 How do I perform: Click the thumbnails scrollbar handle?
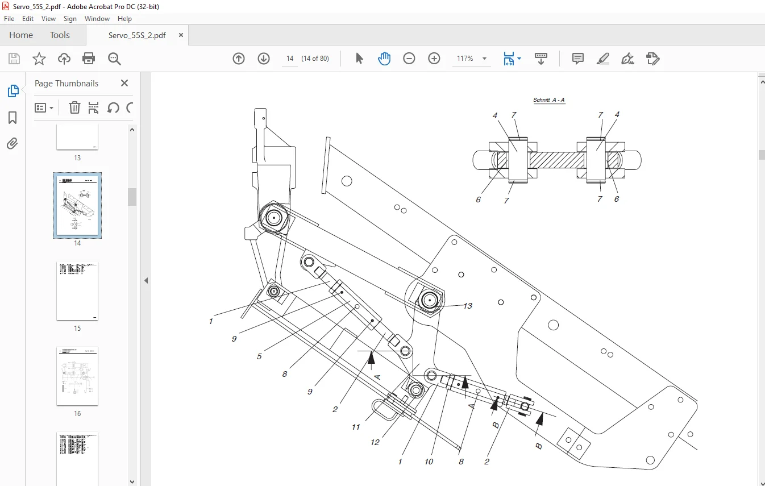tap(132, 197)
